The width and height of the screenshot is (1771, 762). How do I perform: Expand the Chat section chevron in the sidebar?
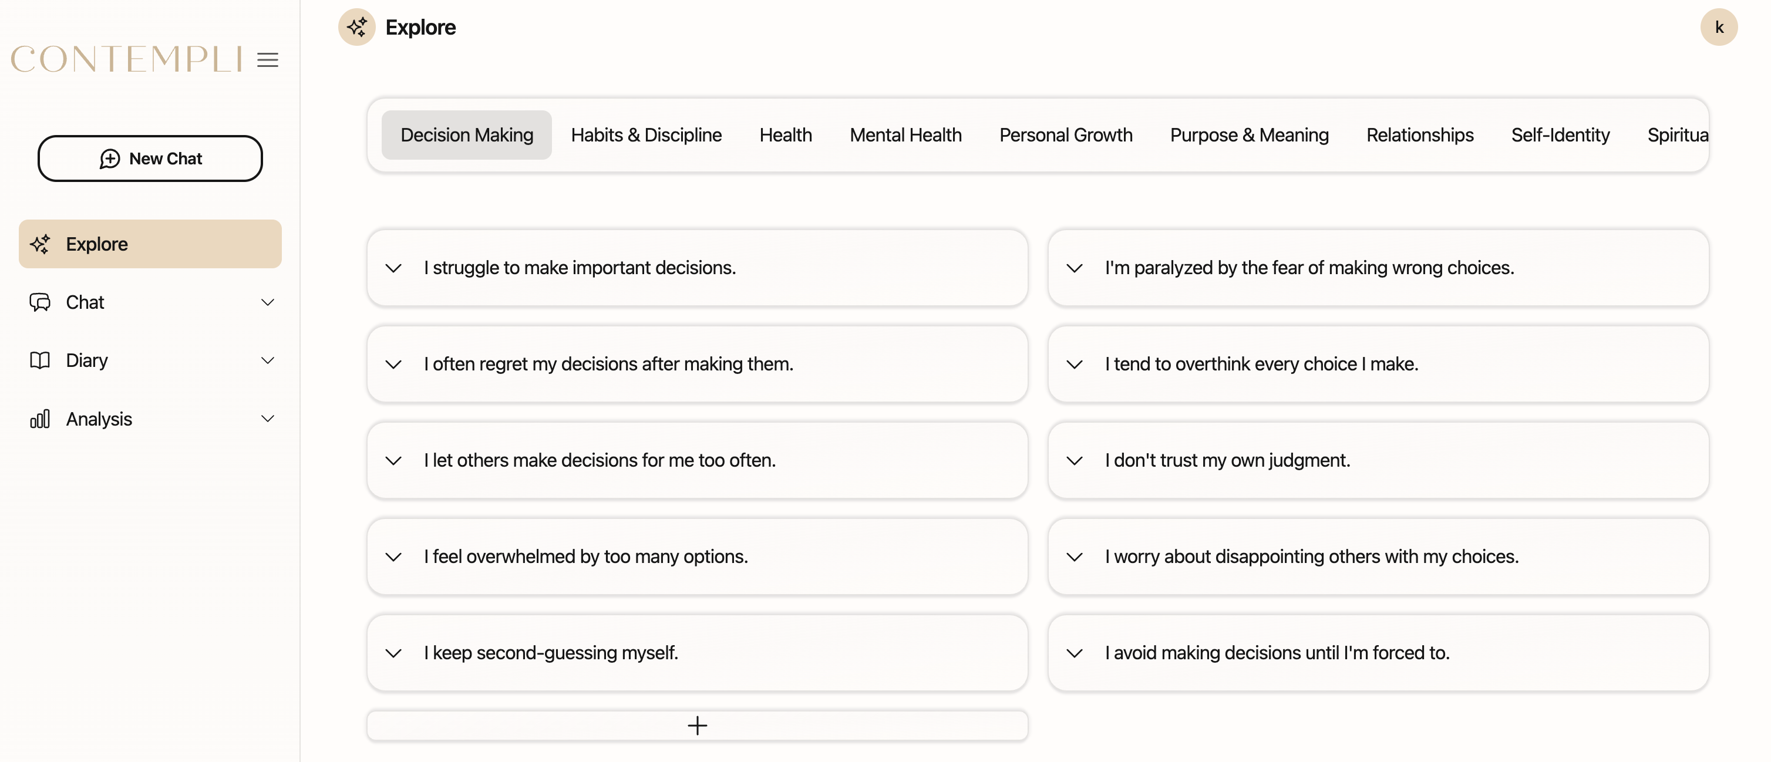point(267,302)
